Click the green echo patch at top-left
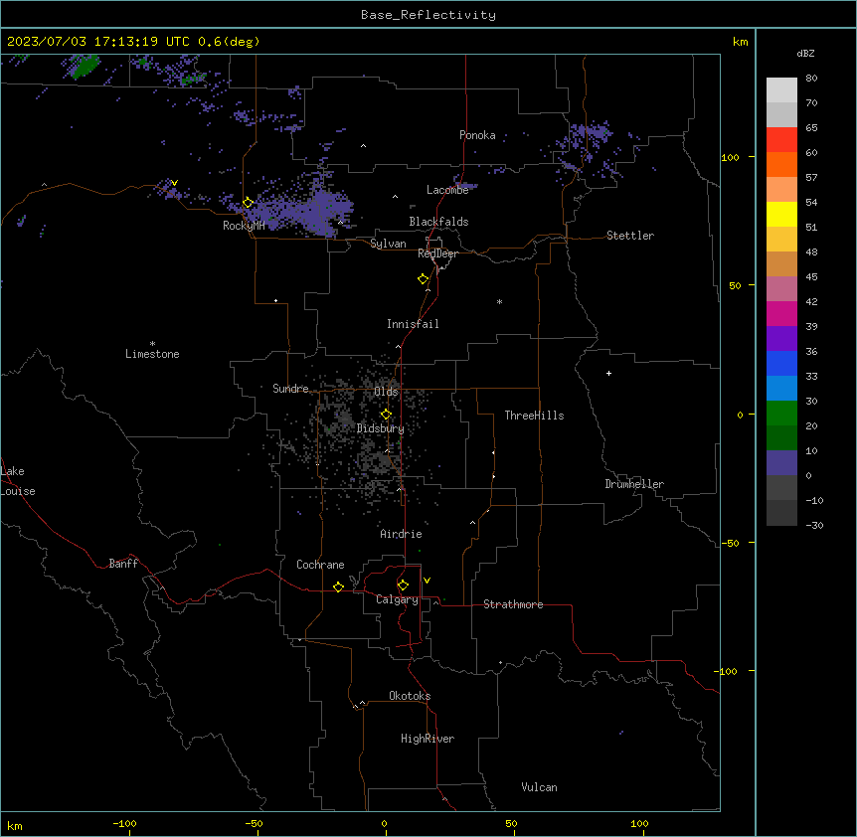The height and width of the screenshot is (837, 857). coord(85,67)
